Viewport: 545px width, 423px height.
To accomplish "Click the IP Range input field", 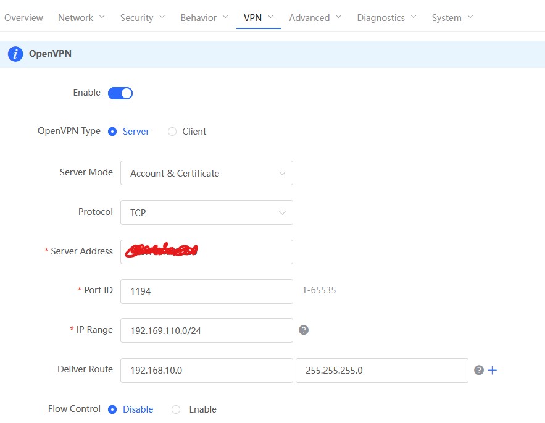I will pyautogui.click(x=206, y=330).
